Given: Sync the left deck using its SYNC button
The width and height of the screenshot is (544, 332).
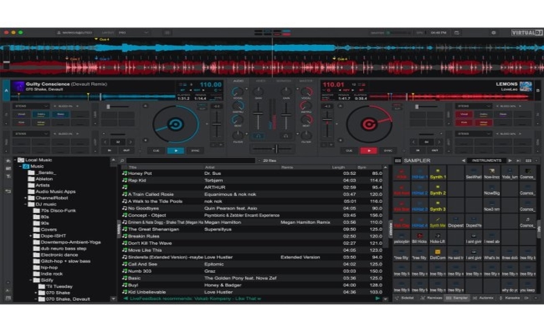Looking at the screenshot, I should coord(195,151).
